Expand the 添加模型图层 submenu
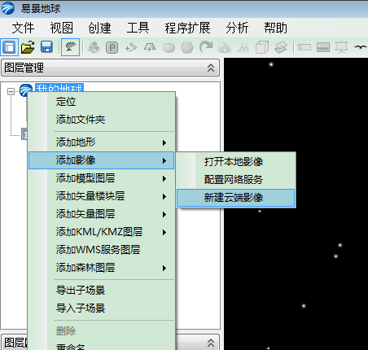Screen dimensions: 368x350 [101, 178]
